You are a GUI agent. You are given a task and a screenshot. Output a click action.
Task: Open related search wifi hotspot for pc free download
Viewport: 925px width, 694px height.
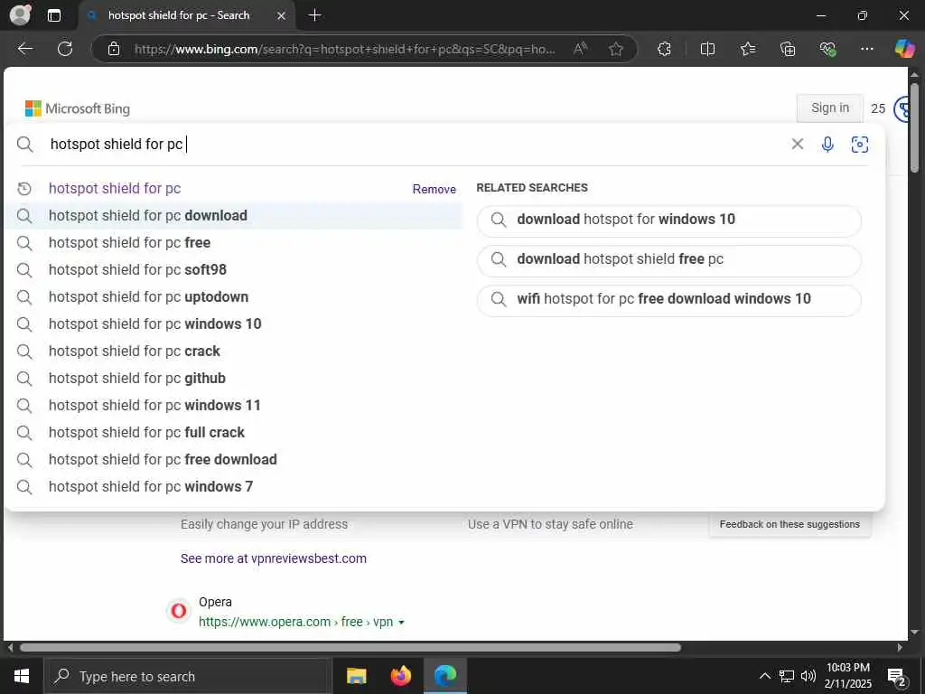point(669,300)
